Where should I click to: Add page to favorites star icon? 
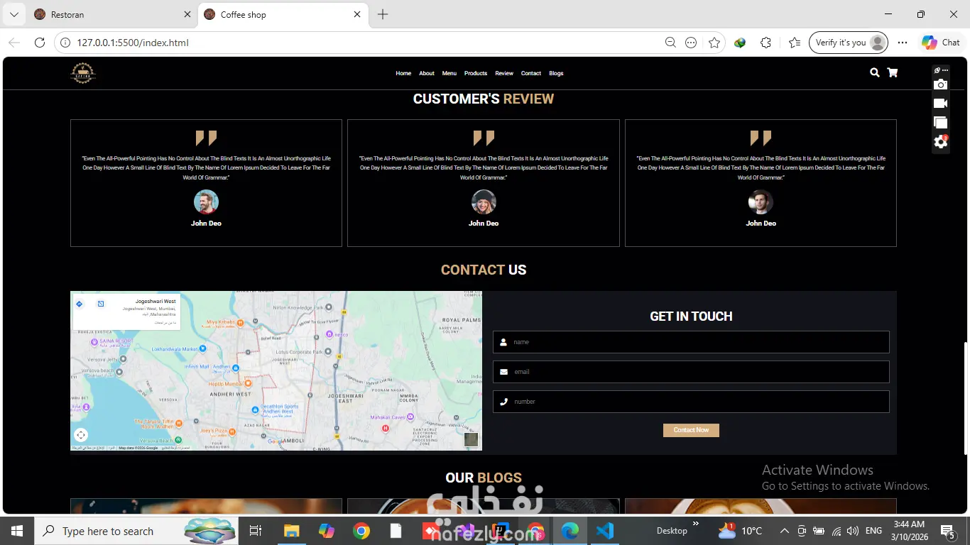[x=714, y=43]
